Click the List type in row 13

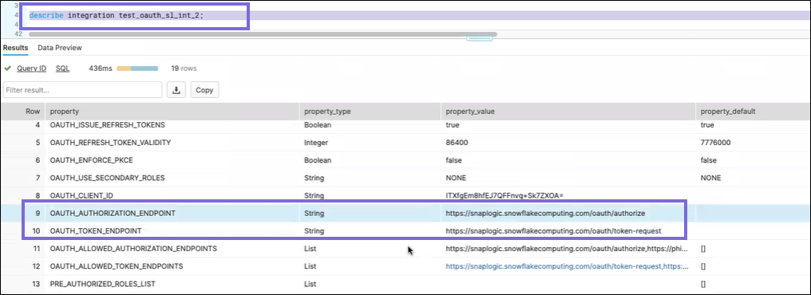coord(310,284)
